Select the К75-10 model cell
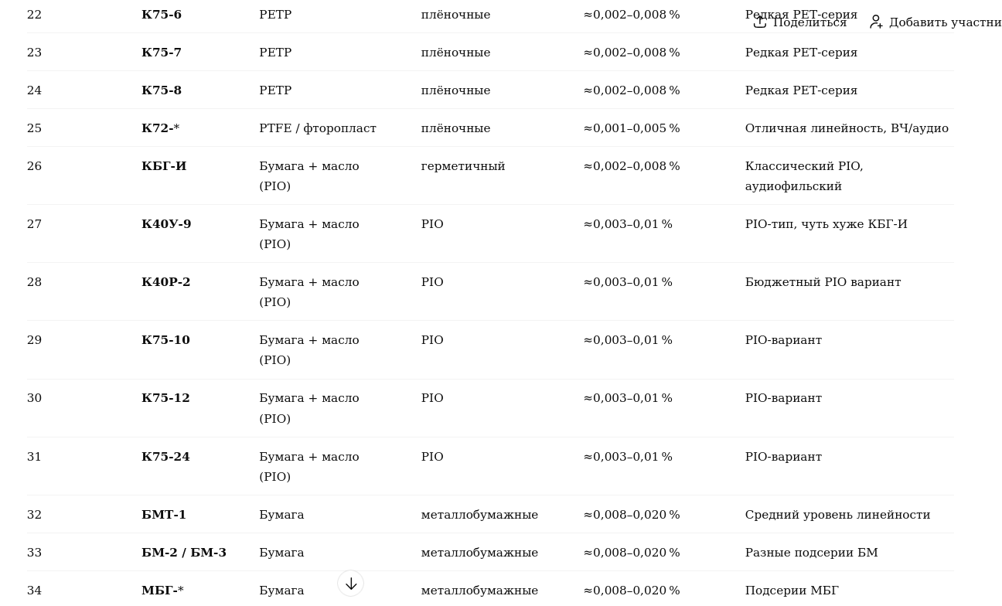Screen dimensions: 1002x606 165,341
